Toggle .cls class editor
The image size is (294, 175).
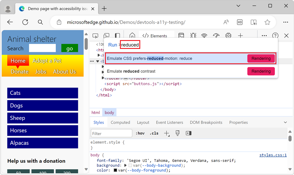tap(154, 133)
